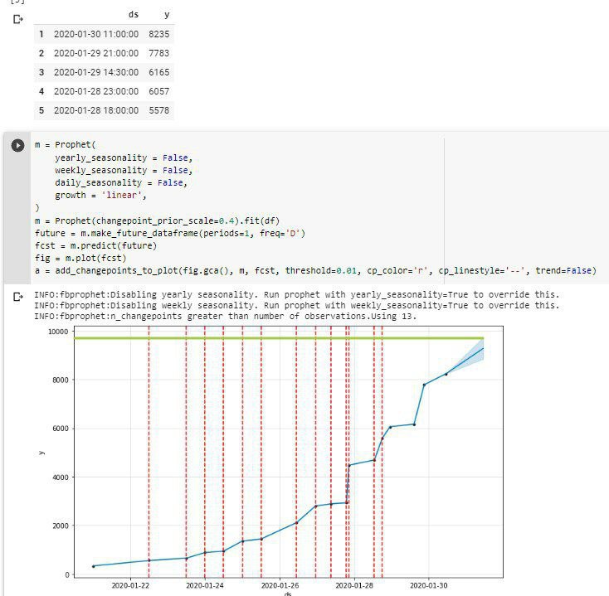Place cursor on 'daily_seasonality = False' line
Screen dimensions: 609x596
pyautogui.click(x=121, y=182)
